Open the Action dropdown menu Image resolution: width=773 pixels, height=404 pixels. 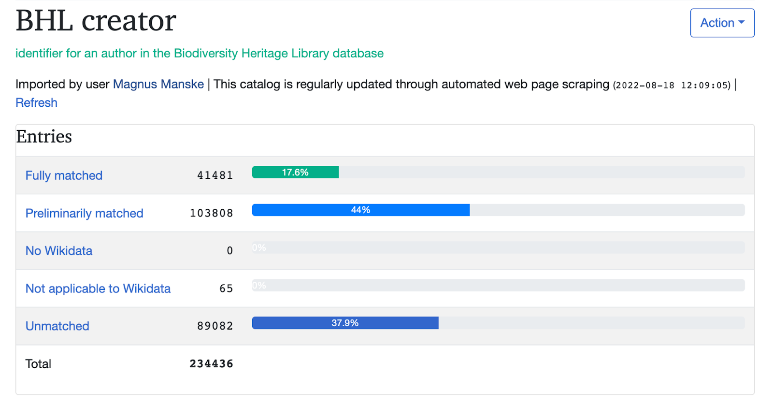[x=722, y=23]
